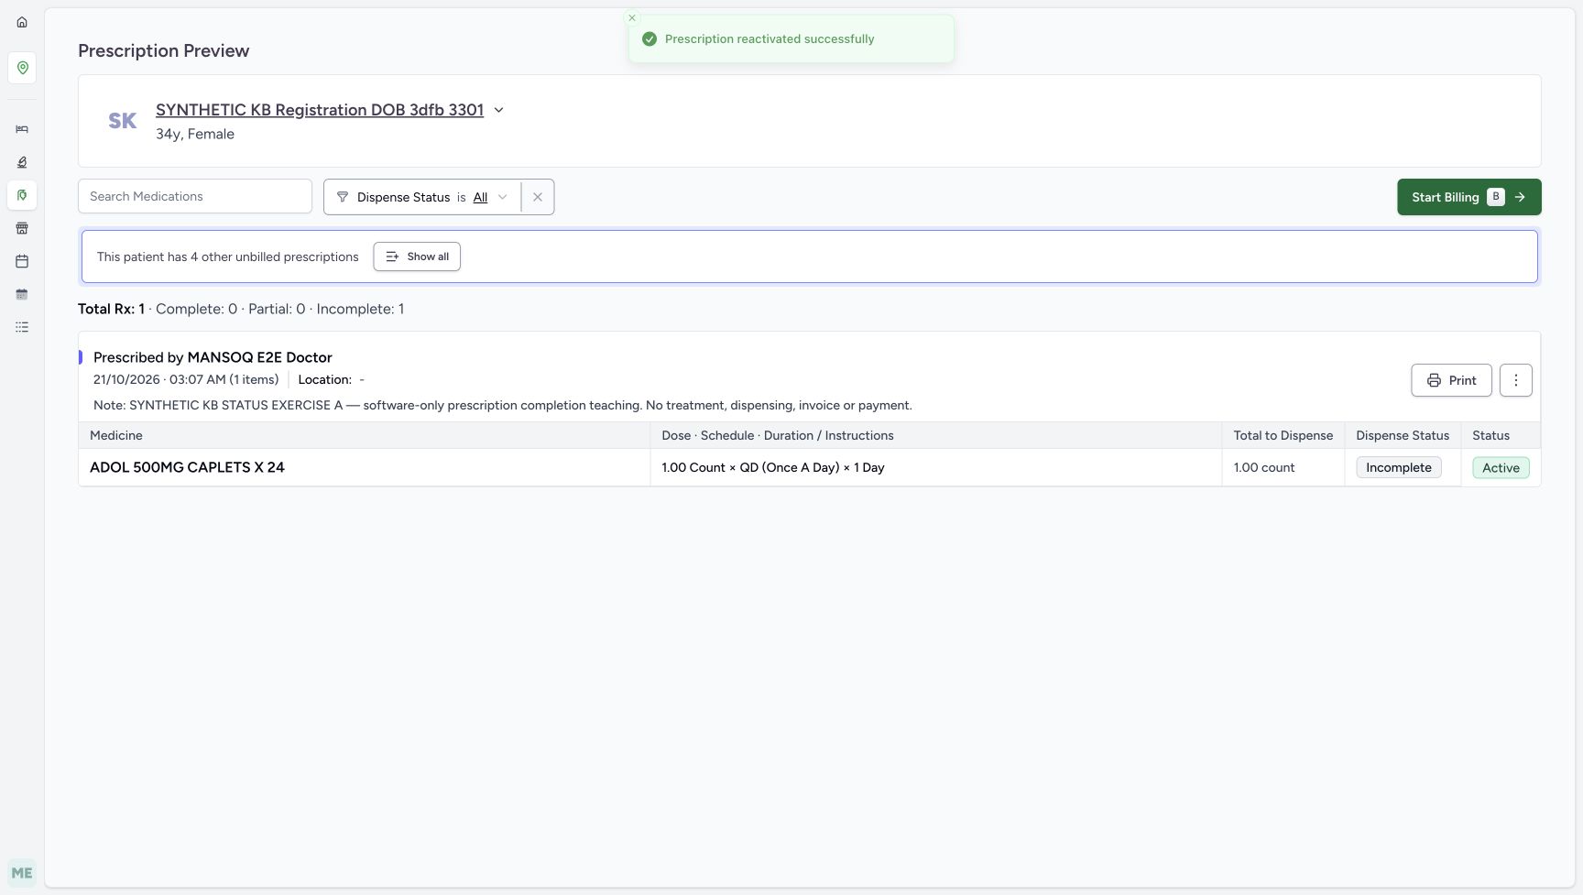Image resolution: width=1583 pixels, height=895 pixels.
Task: Click the Prescribed by MANSOQ E2E Doctor text
Action: [x=213, y=357]
